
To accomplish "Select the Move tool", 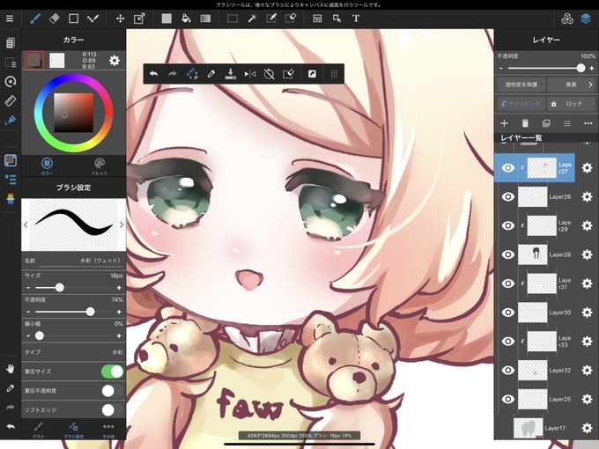I will tap(120, 18).
